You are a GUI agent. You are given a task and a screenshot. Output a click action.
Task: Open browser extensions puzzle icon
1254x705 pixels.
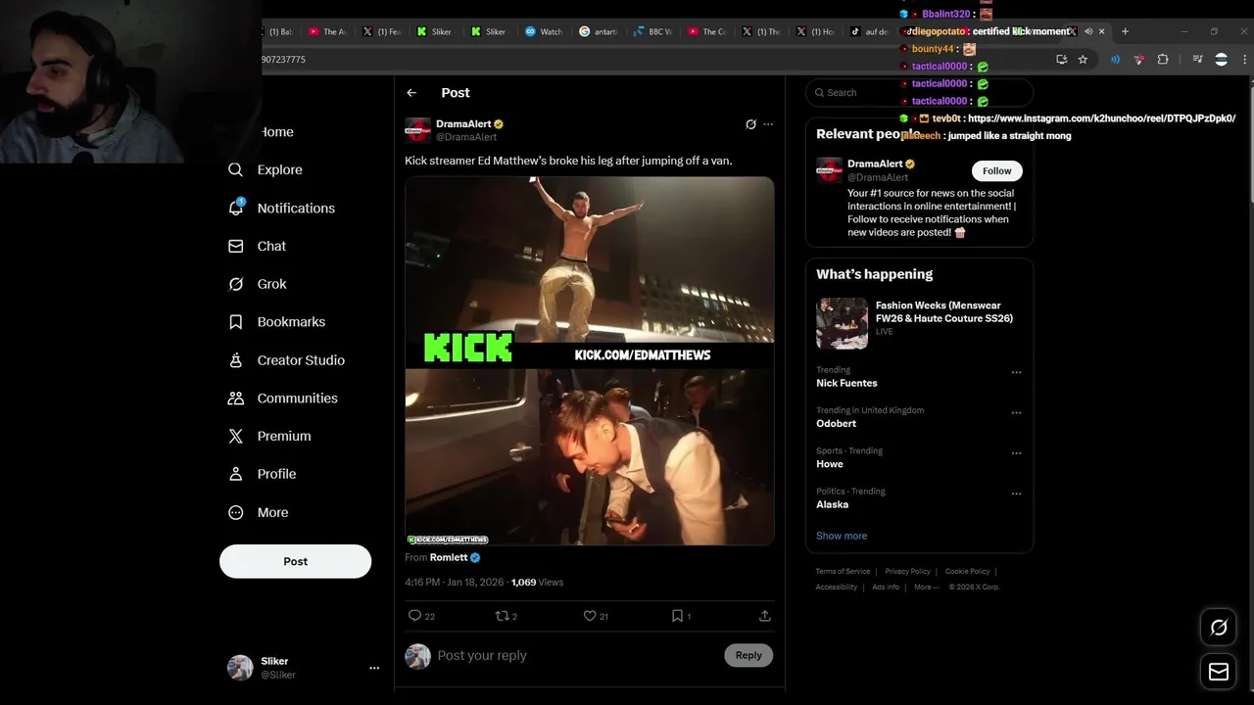(x=1163, y=60)
